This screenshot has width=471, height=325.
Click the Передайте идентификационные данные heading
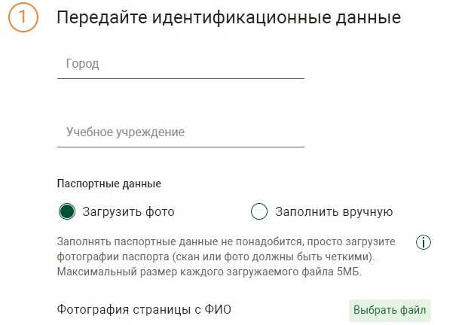[x=228, y=17]
